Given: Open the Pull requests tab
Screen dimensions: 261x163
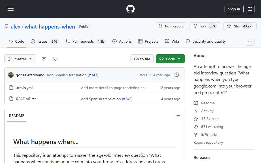Looking at the screenshot, I should coord(85,41).
